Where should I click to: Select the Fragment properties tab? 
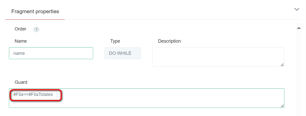click(35, 12)
